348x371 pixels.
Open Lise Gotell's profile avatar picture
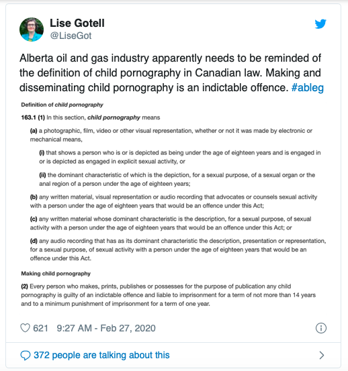[32, 30]
